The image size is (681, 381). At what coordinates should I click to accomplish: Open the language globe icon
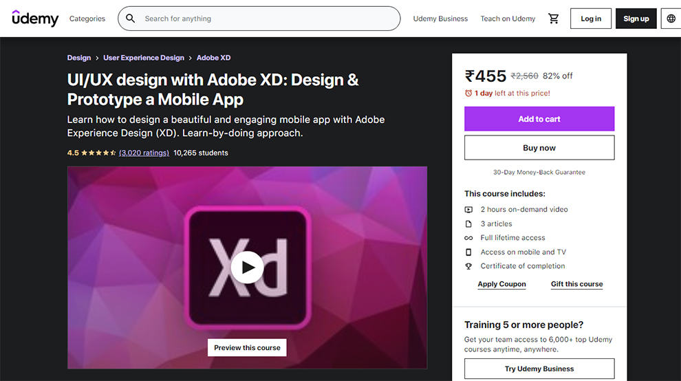coord(671,19)
